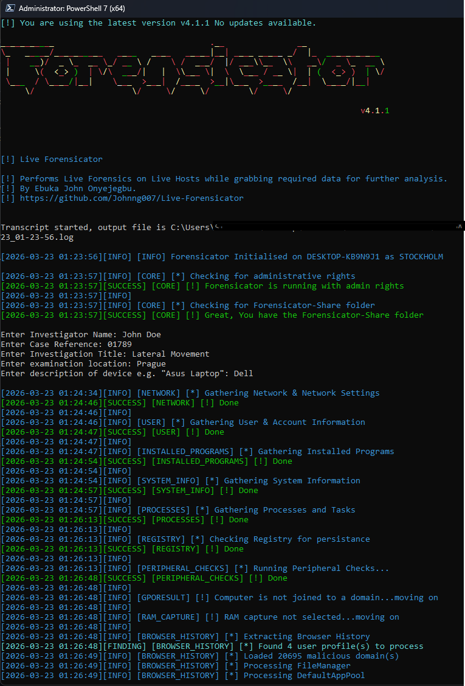This screenshot has height=686, width=465.
Task: Click 'Gathering System Information' log line
Action: coord(181,480)
